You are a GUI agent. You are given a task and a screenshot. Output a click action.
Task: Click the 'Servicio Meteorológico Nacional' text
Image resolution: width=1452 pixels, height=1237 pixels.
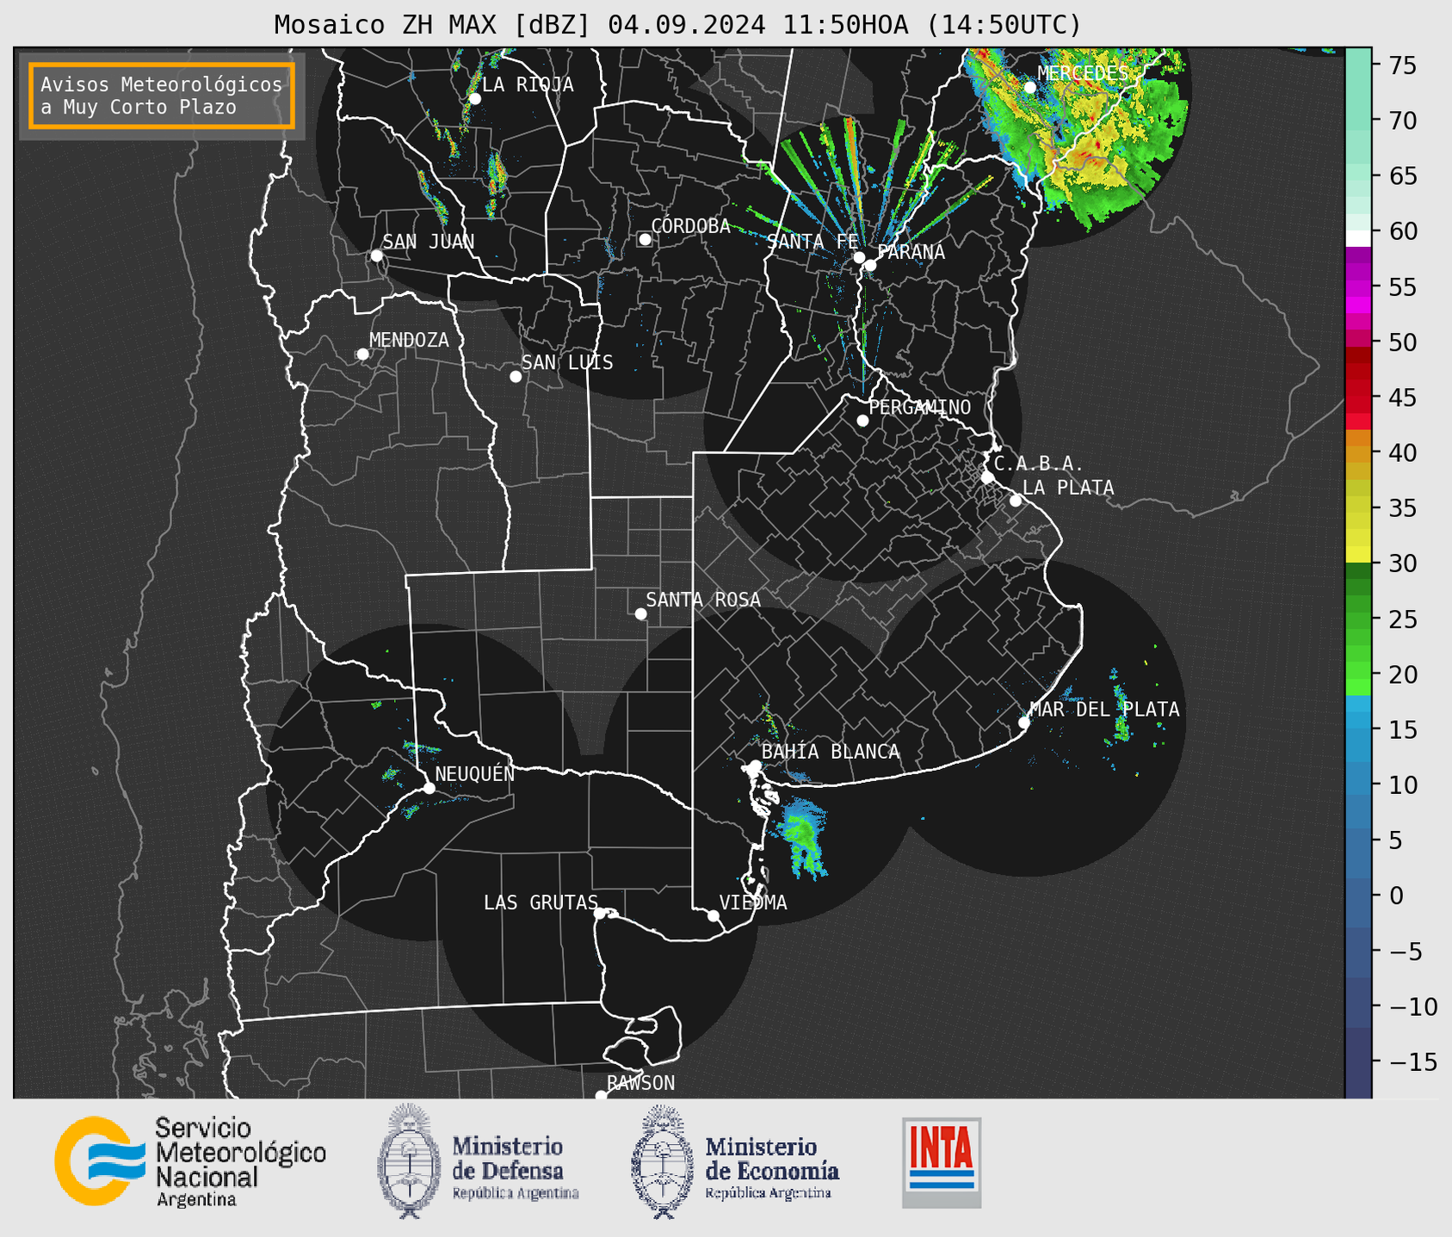point(240,1160)
